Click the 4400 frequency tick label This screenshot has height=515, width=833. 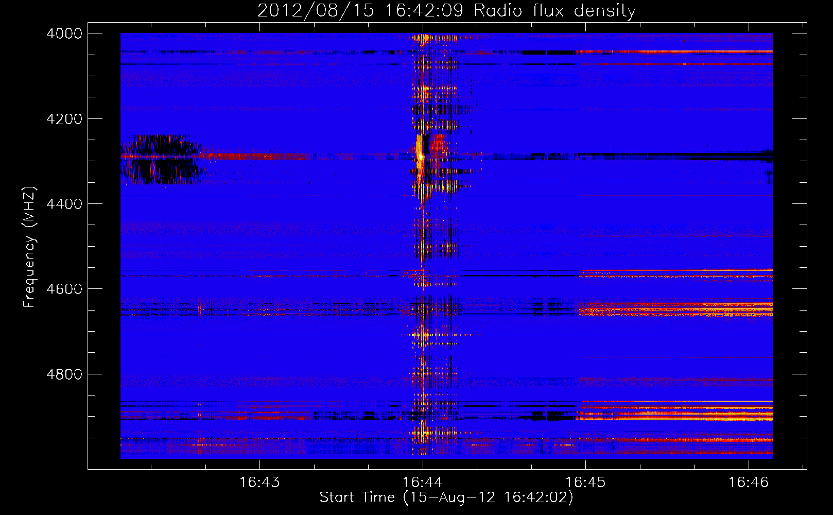(64, 204)
